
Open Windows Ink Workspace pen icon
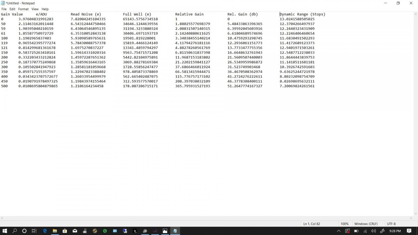point(382,231)
